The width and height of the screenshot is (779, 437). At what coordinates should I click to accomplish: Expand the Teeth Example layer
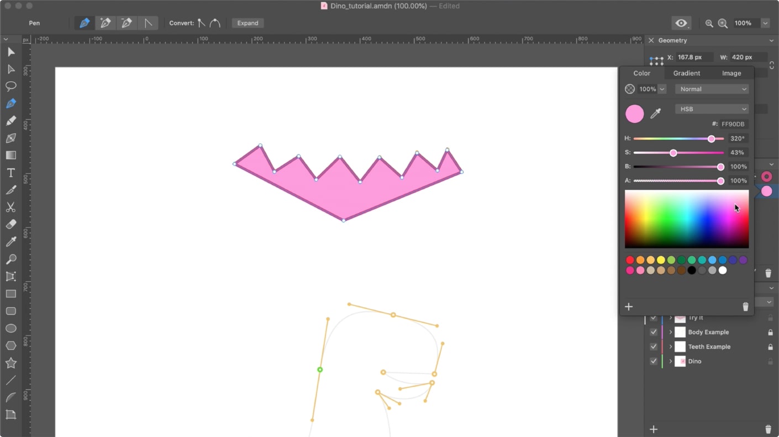click(671, 347)
